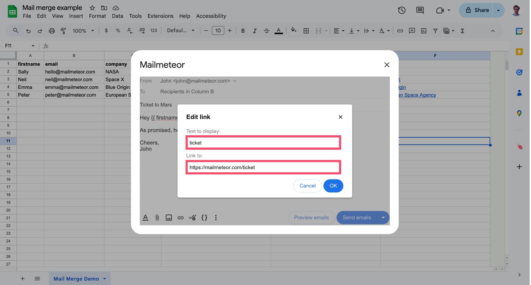The width and height of the screenshot is (531, 285).
Task: Open the File menu
Action: pos(27,16)
